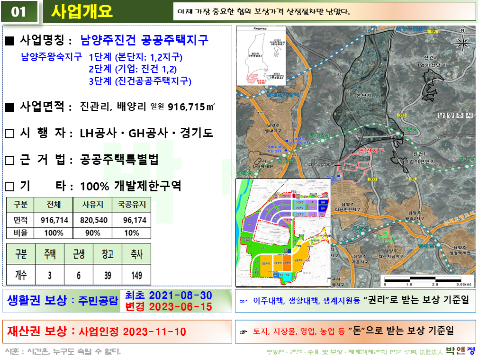The width and height of the screenshot is (478, 358).
Task: Click the header note about 협의 보상가격 산정절차
Action: point(264,12)
